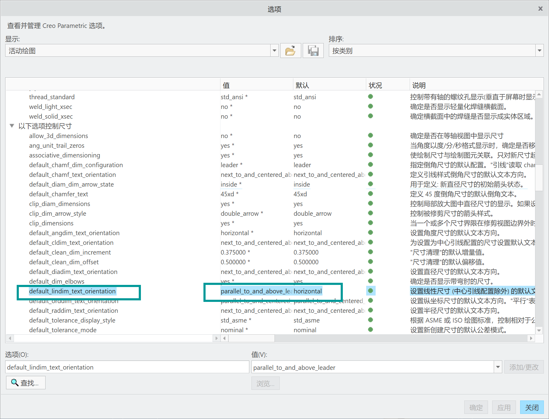Click the Value column header
This screenshot has width=549, height=419.
[x=257, y=85]
